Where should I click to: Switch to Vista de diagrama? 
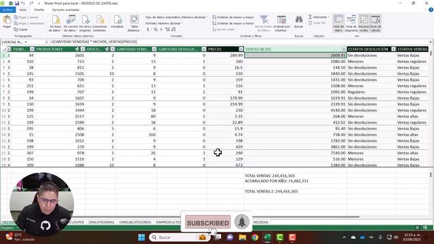[x=351, y=24]
